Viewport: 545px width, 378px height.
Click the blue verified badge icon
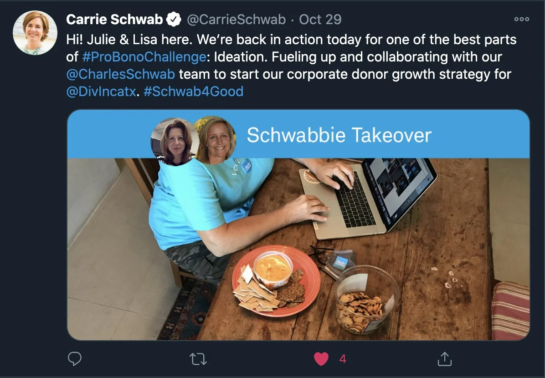[174, 20]
